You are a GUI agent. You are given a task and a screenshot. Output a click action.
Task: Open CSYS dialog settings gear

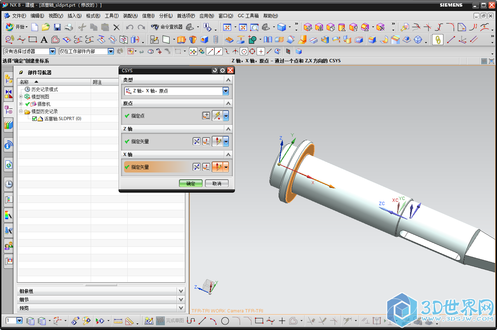tap(222, 70)
